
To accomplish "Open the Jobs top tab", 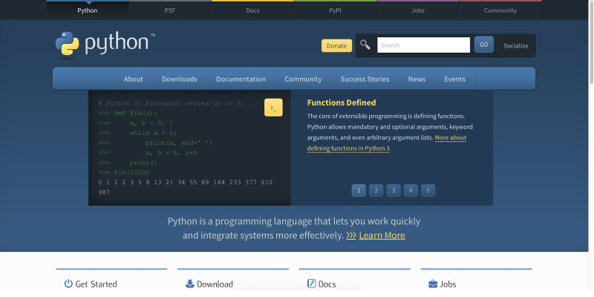I will (418, 10).
